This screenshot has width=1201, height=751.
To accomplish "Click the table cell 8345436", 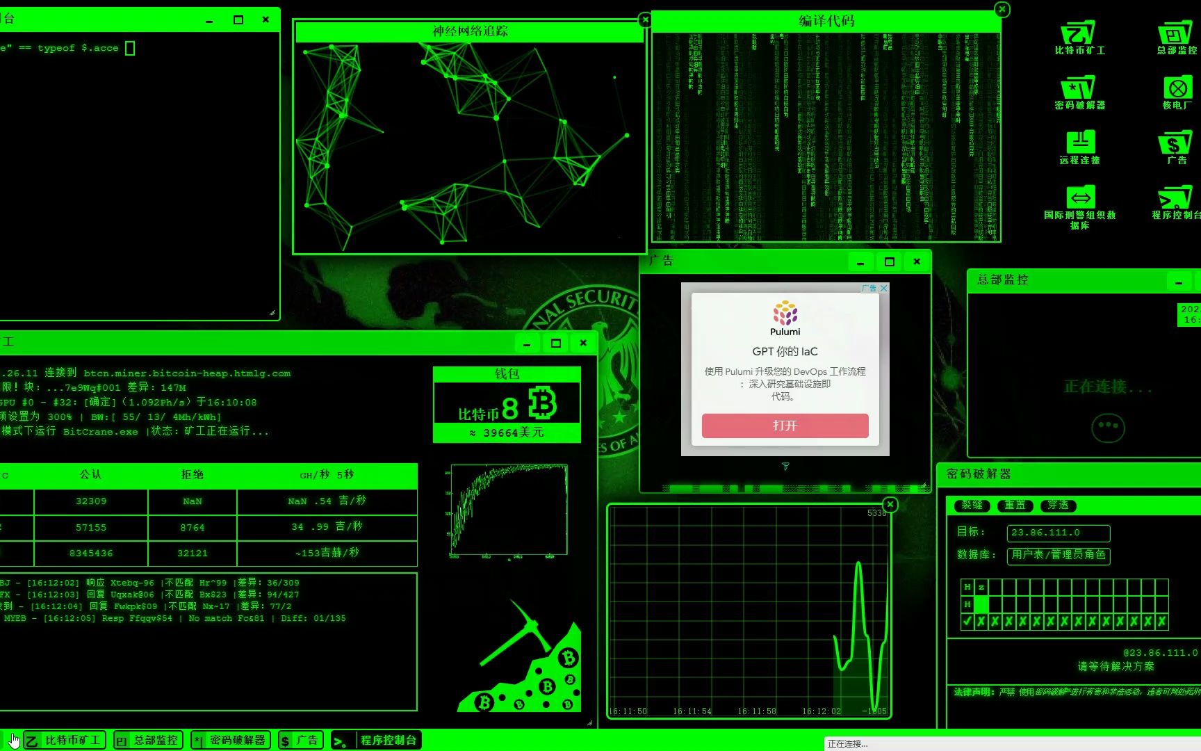I will click(91, 554).
